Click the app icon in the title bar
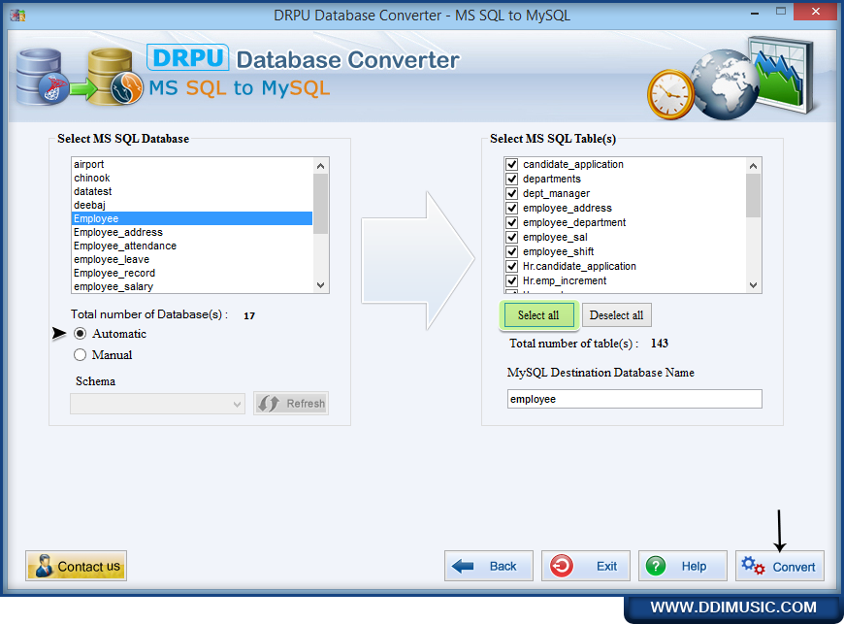The image size is (844, 624). (x=17, y=16)
